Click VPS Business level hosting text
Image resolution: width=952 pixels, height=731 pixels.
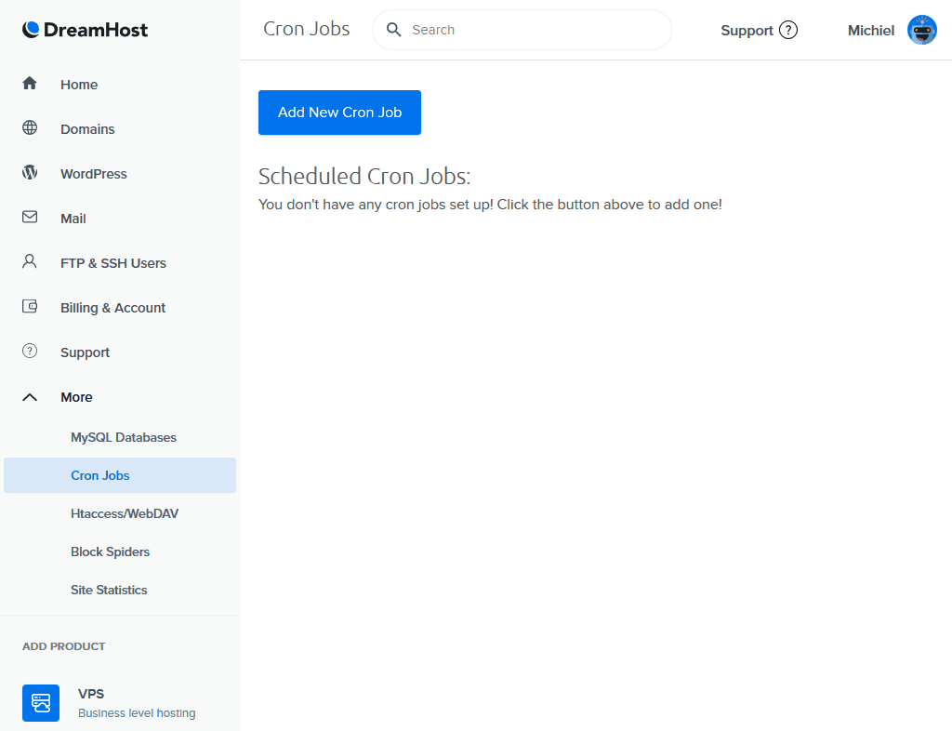click(x=137, y=703)
